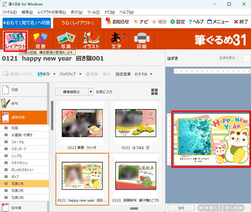Expand the おすすめ dropdown arrow
Image resolution: width=251 pixels, height=212 pixels.
(x=151, y=74)
